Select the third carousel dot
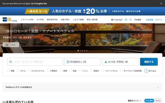The image size is (165, 103). 82,51
